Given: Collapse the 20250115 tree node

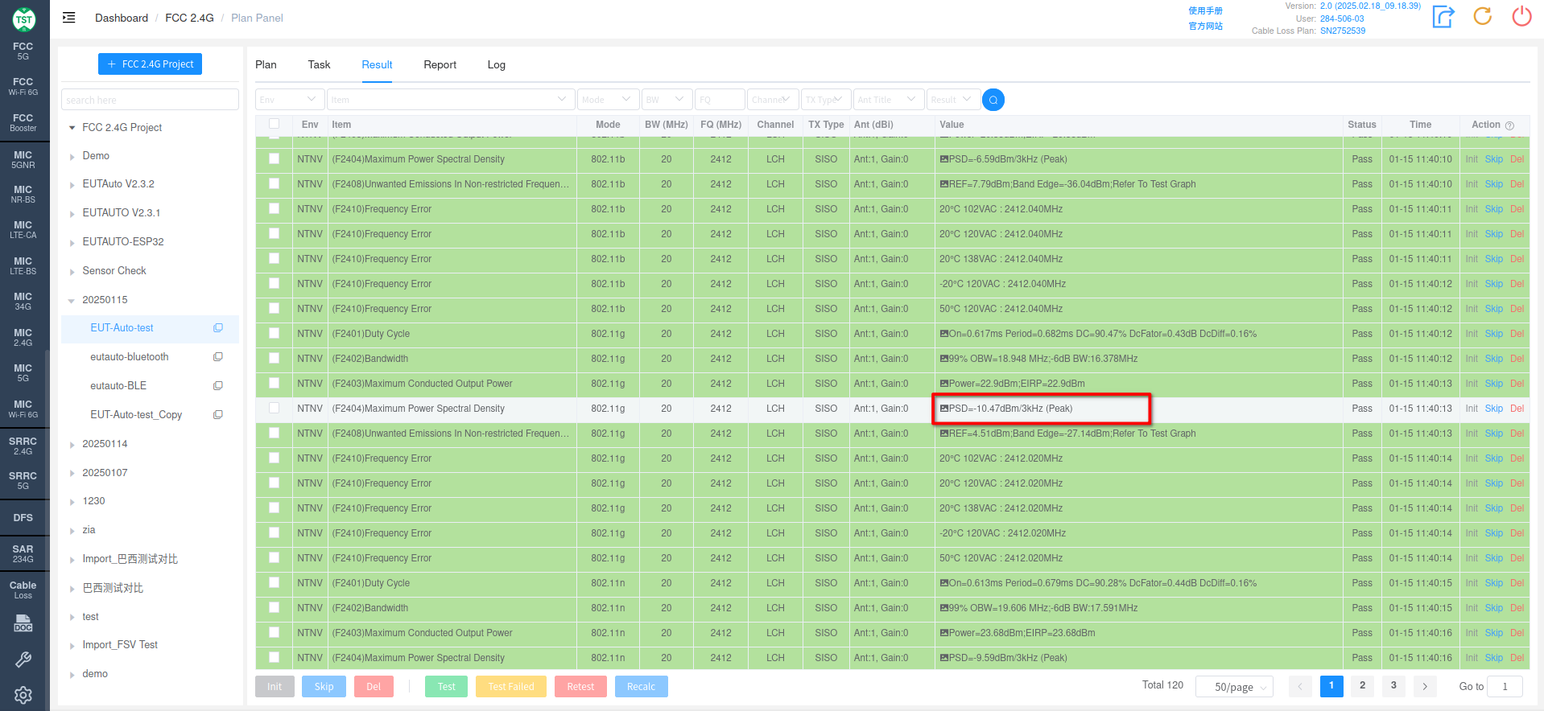Looking at the screenshot, I should (x=72, y=301).
